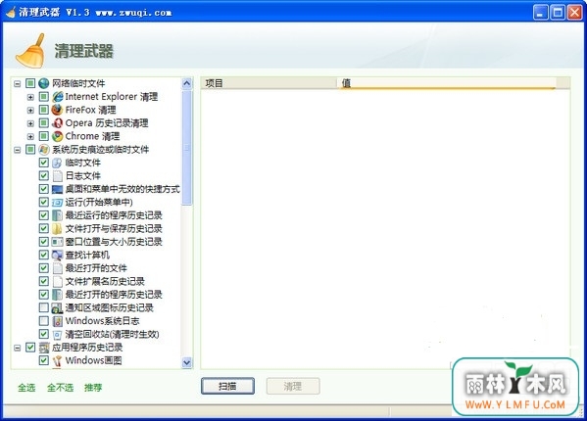Click the globe icon for 网络临时文件
The height and width of the screenshot is (421, 587).
click(44, 83)
